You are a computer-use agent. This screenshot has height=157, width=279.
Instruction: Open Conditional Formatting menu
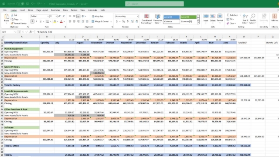[x=146, y=19]
